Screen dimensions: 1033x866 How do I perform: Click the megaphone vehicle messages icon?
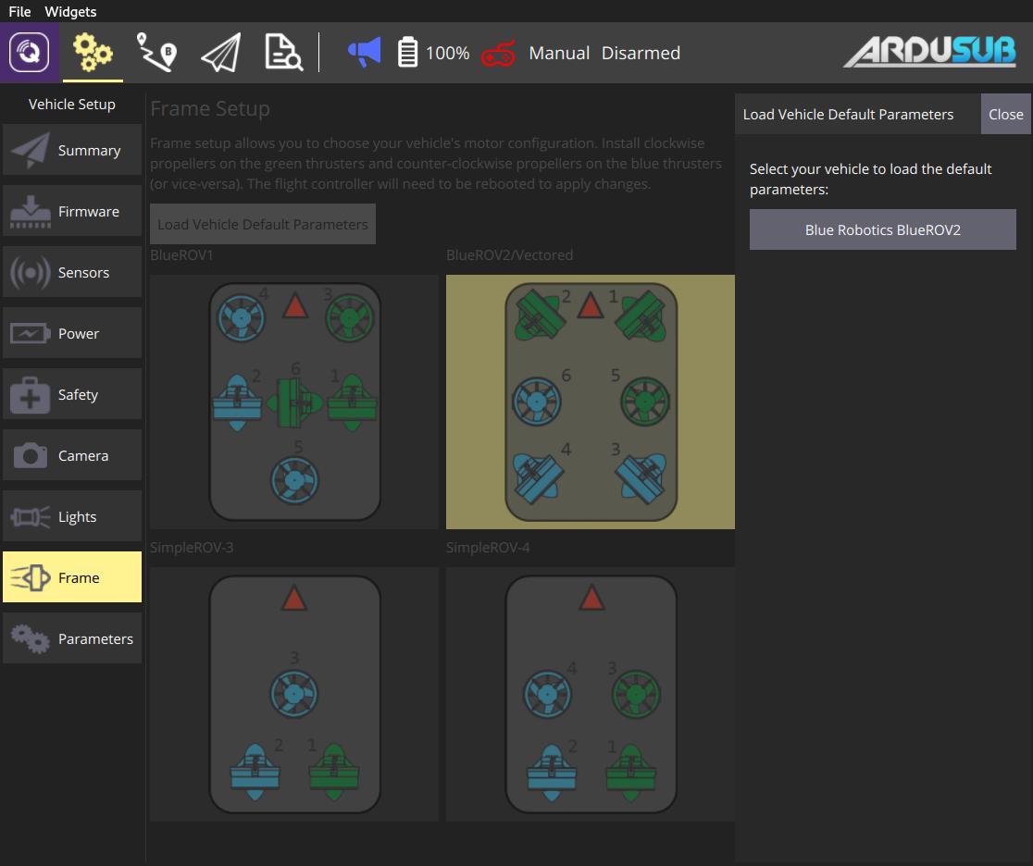coord(364,53)
